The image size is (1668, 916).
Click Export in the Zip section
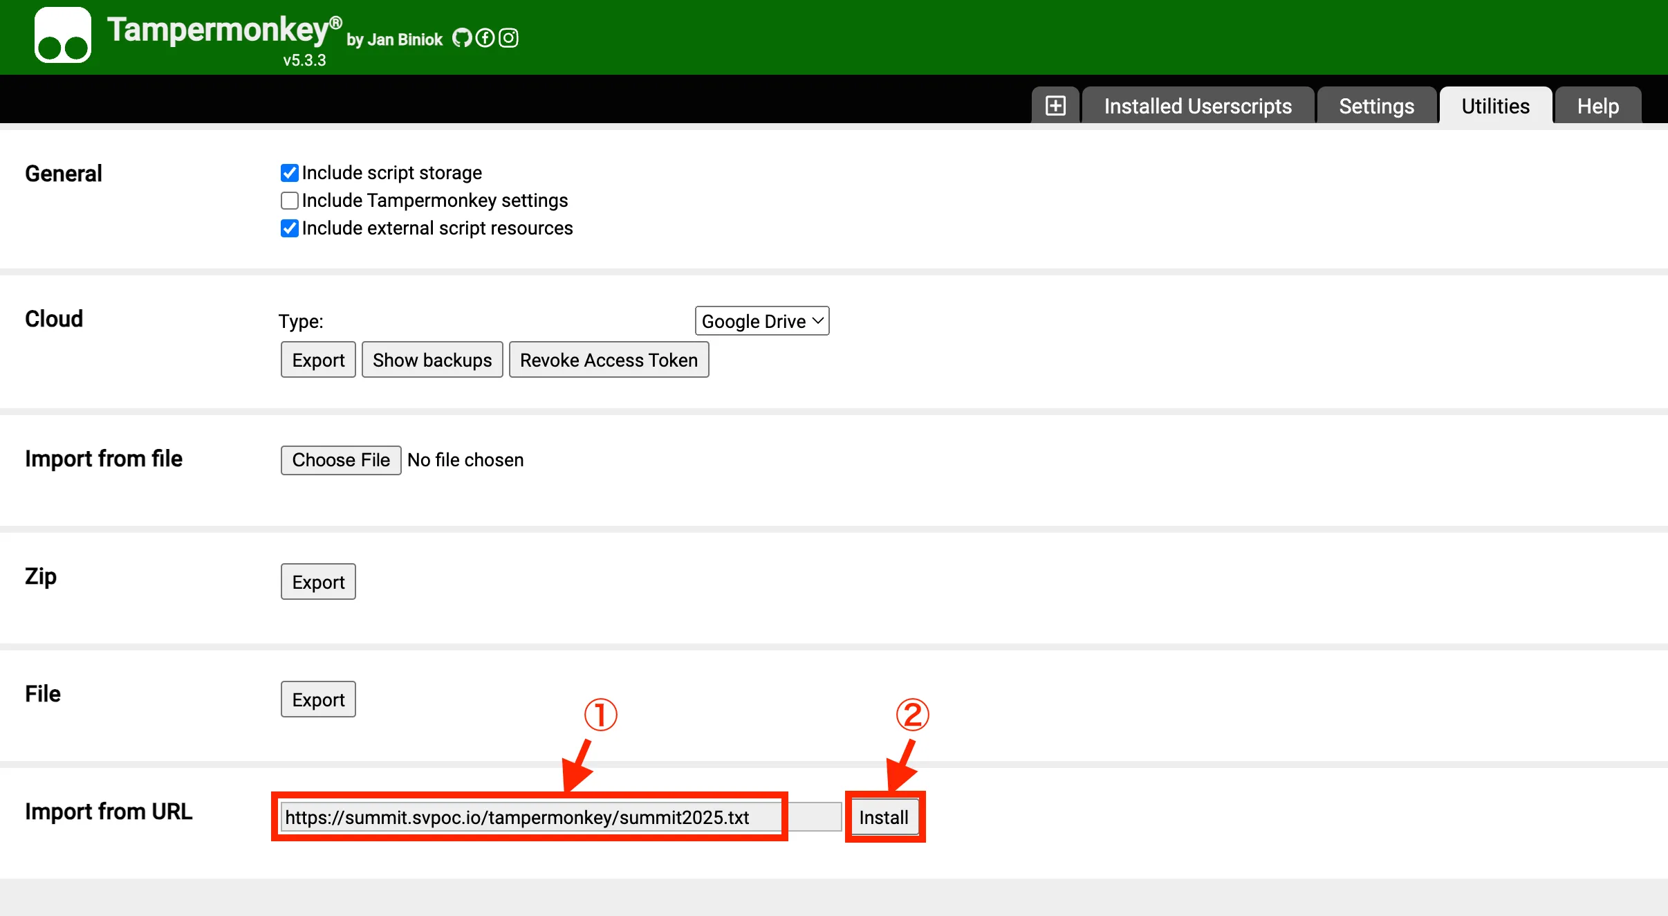[x=318, y=582]
